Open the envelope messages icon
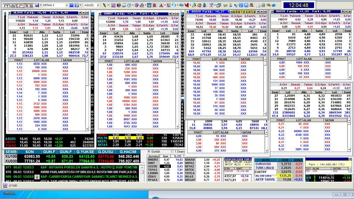This screenshot has height=199, width=354. click(258, 5)
